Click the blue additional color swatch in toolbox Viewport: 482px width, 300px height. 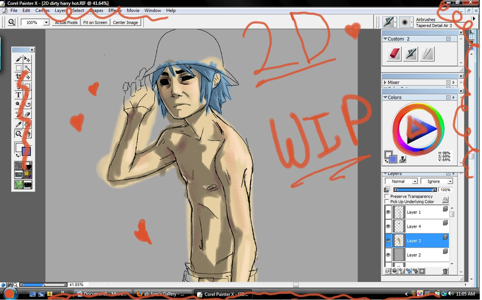pos(26,152)
